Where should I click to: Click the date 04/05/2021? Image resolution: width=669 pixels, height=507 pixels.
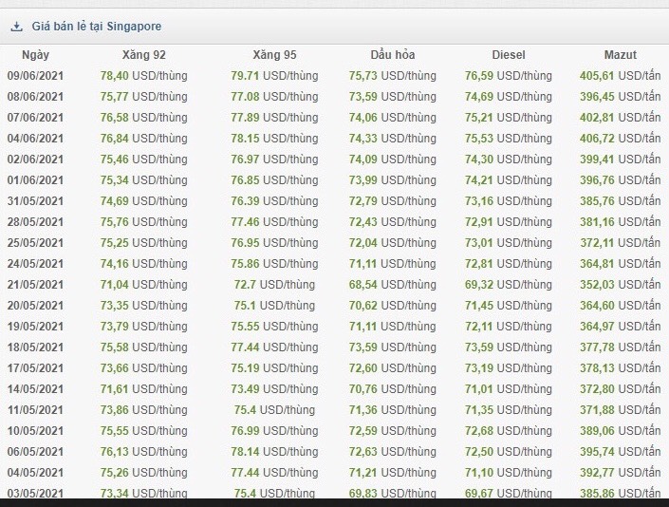(35, 473)
